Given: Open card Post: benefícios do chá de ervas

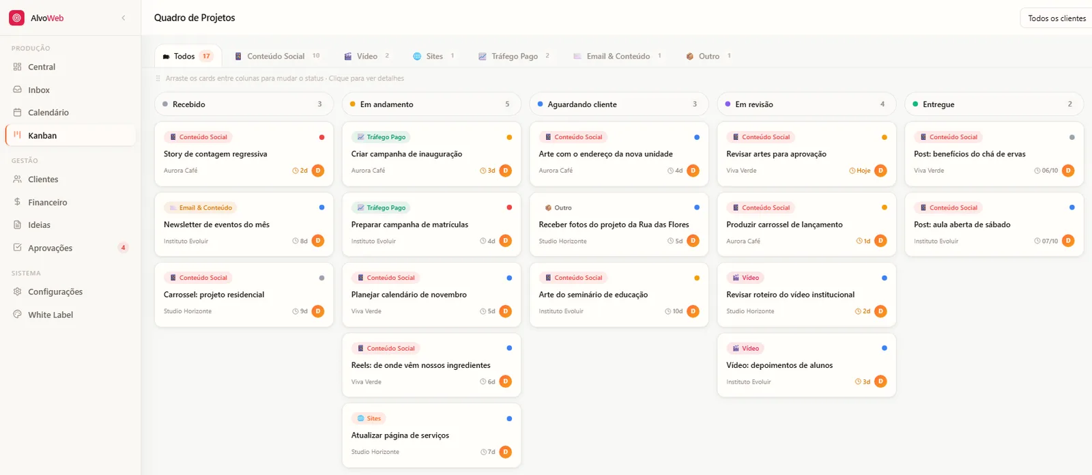Looking at the screenshot, I should click(994, 154).
